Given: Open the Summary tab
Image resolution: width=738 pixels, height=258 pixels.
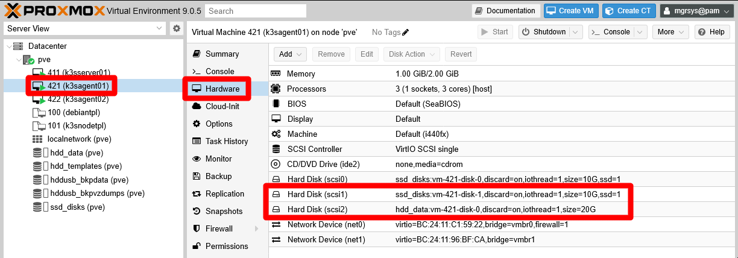Looking at the screenshot, I should pos(227,54).
